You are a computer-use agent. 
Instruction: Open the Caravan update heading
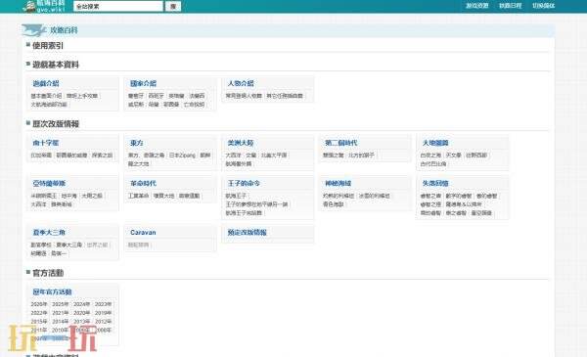[x=143, y=233]
